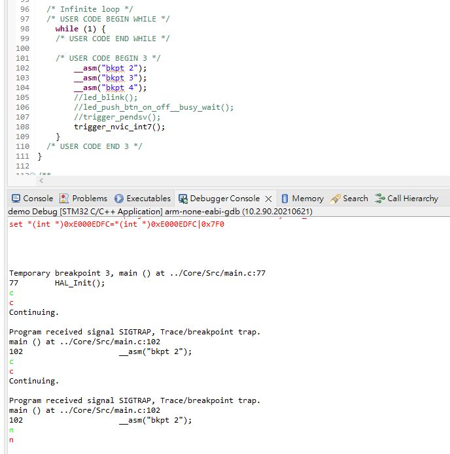The image size is (450, 454).
Task: Click the line __asm("bkpt 4"); in editor
Action: (x=110, y=88)
